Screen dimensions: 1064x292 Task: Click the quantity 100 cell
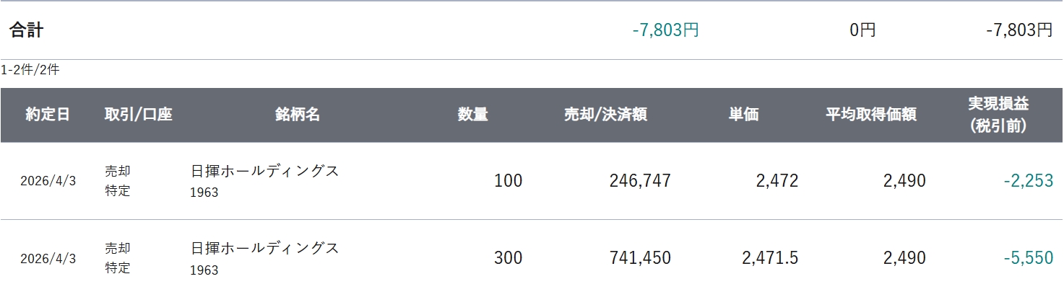508,180
